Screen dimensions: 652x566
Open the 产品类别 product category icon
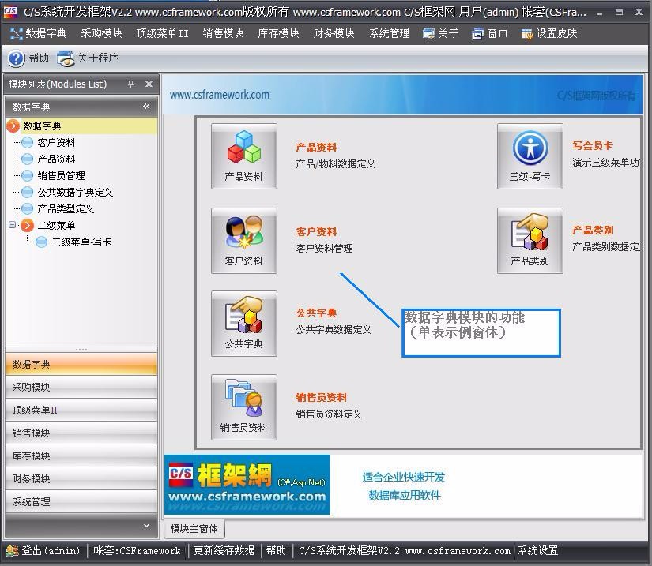[530, 241]
